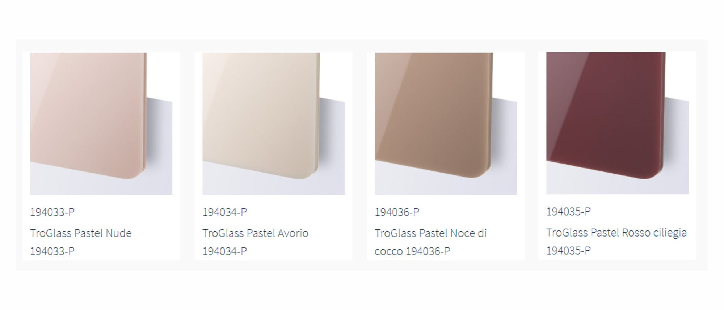Select the product code 194034-P above the title
The height and width of the screenshot is (310, 724).
click(224, 212)
